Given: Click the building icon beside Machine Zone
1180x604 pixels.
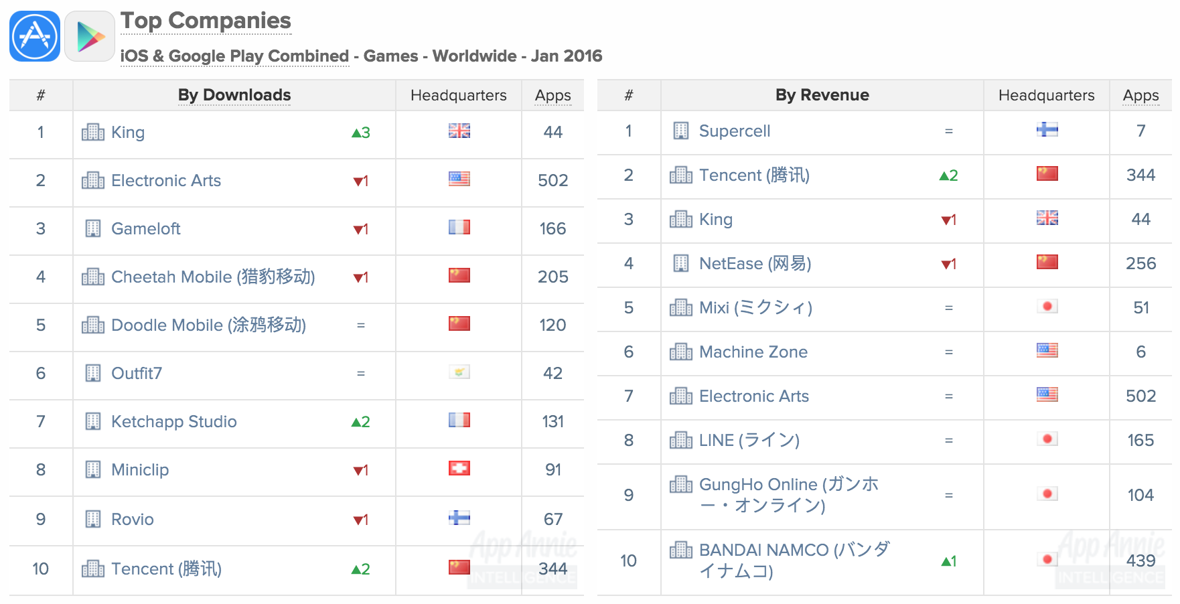Looking at the screenshot, I should pyautogui.click(x=681, y=352).
